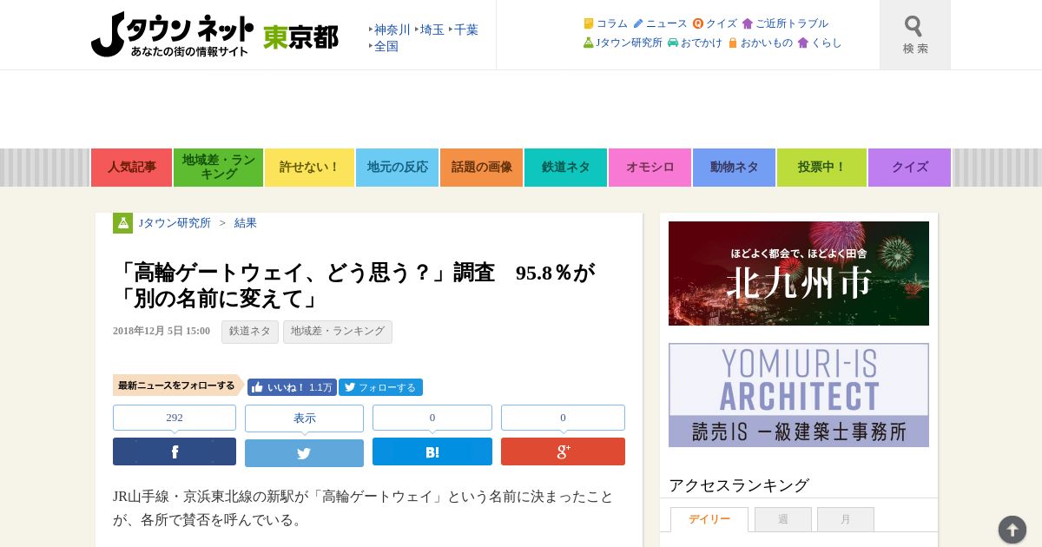The height and width of the screenshot is (547, 1042).
Task: Select the 週 ranking tab
Action: coord(783,519)
